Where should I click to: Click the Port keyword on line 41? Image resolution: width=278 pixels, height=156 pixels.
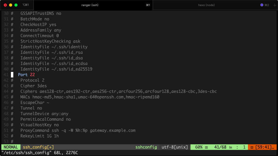(23, 75)
